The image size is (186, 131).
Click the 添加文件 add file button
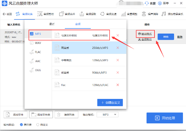16,115
